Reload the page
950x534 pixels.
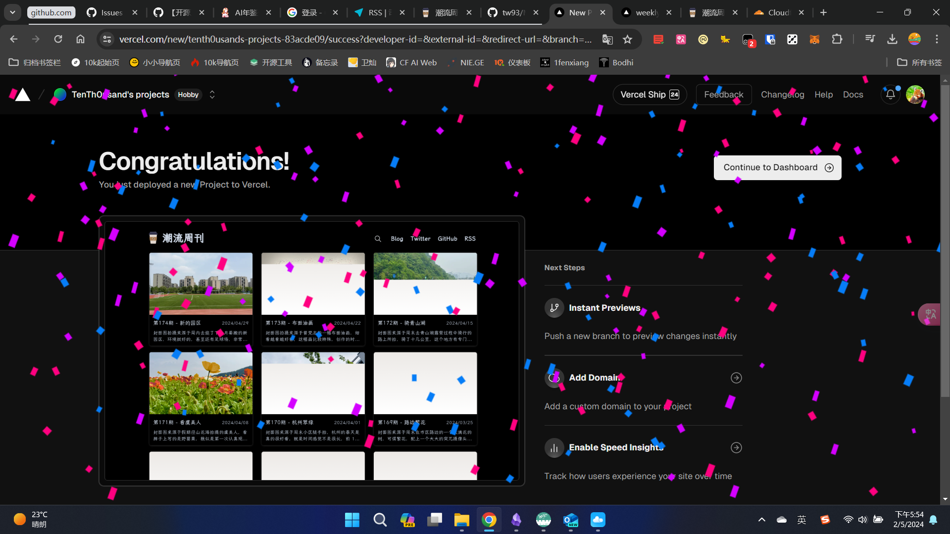point(58,39)
